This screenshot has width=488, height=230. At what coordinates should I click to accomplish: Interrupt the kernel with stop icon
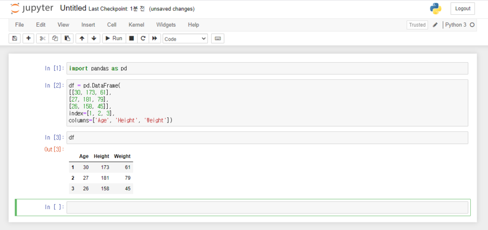132,38
